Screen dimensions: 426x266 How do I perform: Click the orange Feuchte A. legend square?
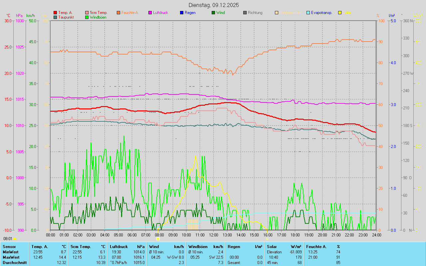[x=118, y=13]
